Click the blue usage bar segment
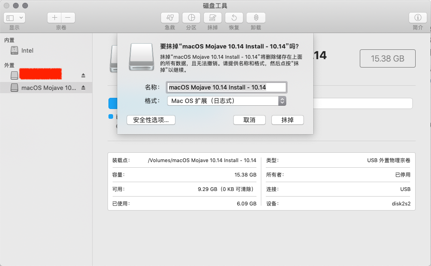Screen dimensions: 431x266 113,103
